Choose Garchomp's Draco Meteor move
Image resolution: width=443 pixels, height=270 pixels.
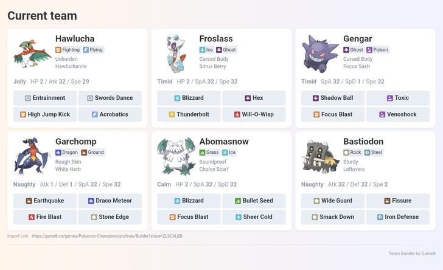click(x=110, y=201)
